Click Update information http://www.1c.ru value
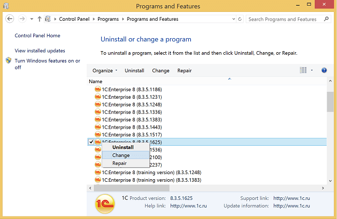This screenshot has width=337, height=219. click(292, 206)
